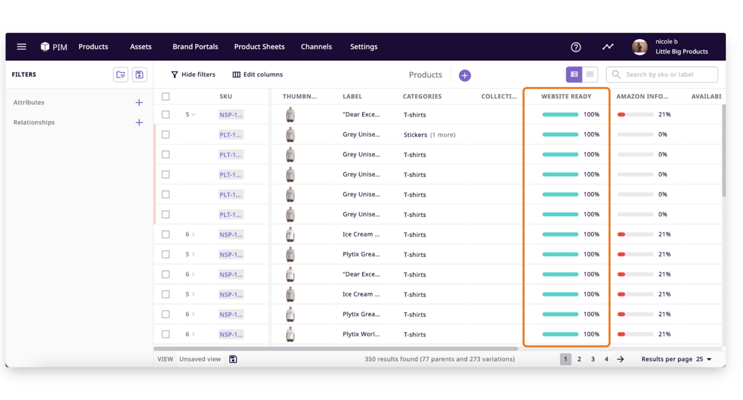The width and height of the screenshot is (743, 400).
Task: Open the saved filters folder icon
Action: 120,74
